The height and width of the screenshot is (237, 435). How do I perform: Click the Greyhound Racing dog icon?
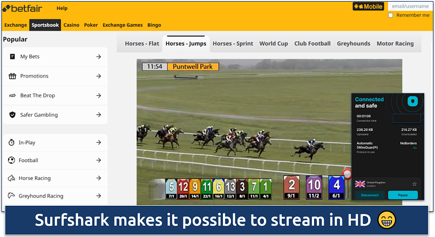(x=11, y=196)
